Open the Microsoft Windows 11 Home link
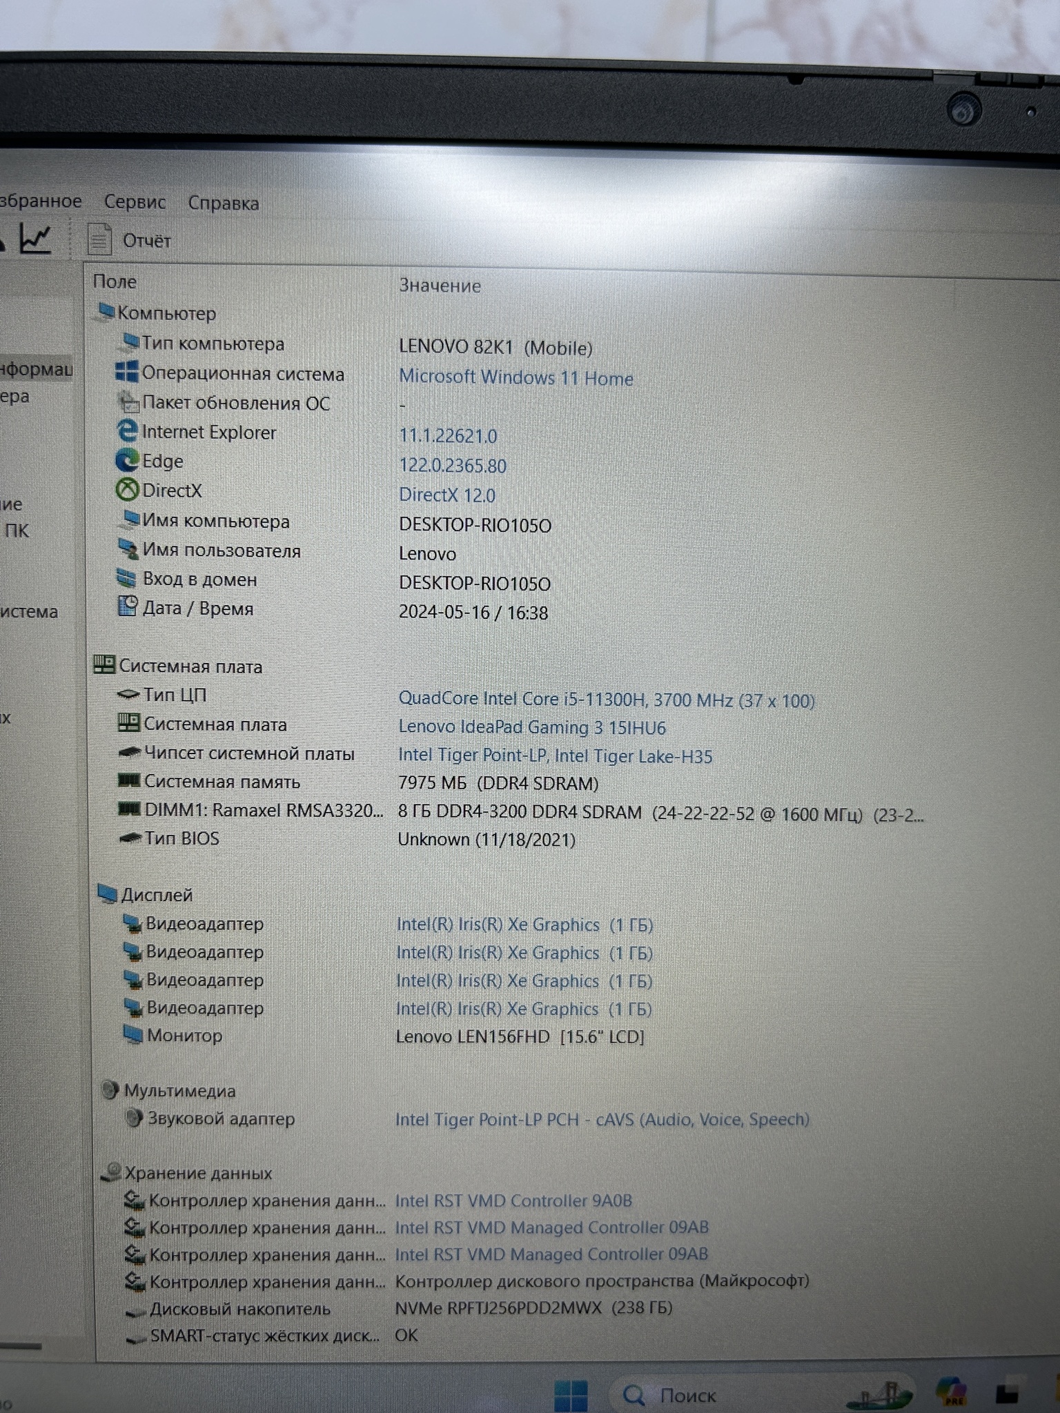1060x1413 pixels. coord(516,377)
